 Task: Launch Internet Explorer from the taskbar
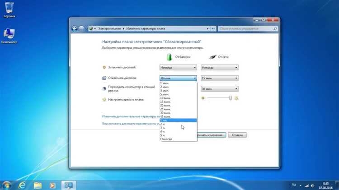[x=22, y=185]
